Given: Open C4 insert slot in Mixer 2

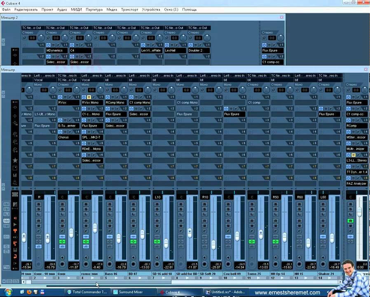Looking at the screenshot, I should [80, 51].
